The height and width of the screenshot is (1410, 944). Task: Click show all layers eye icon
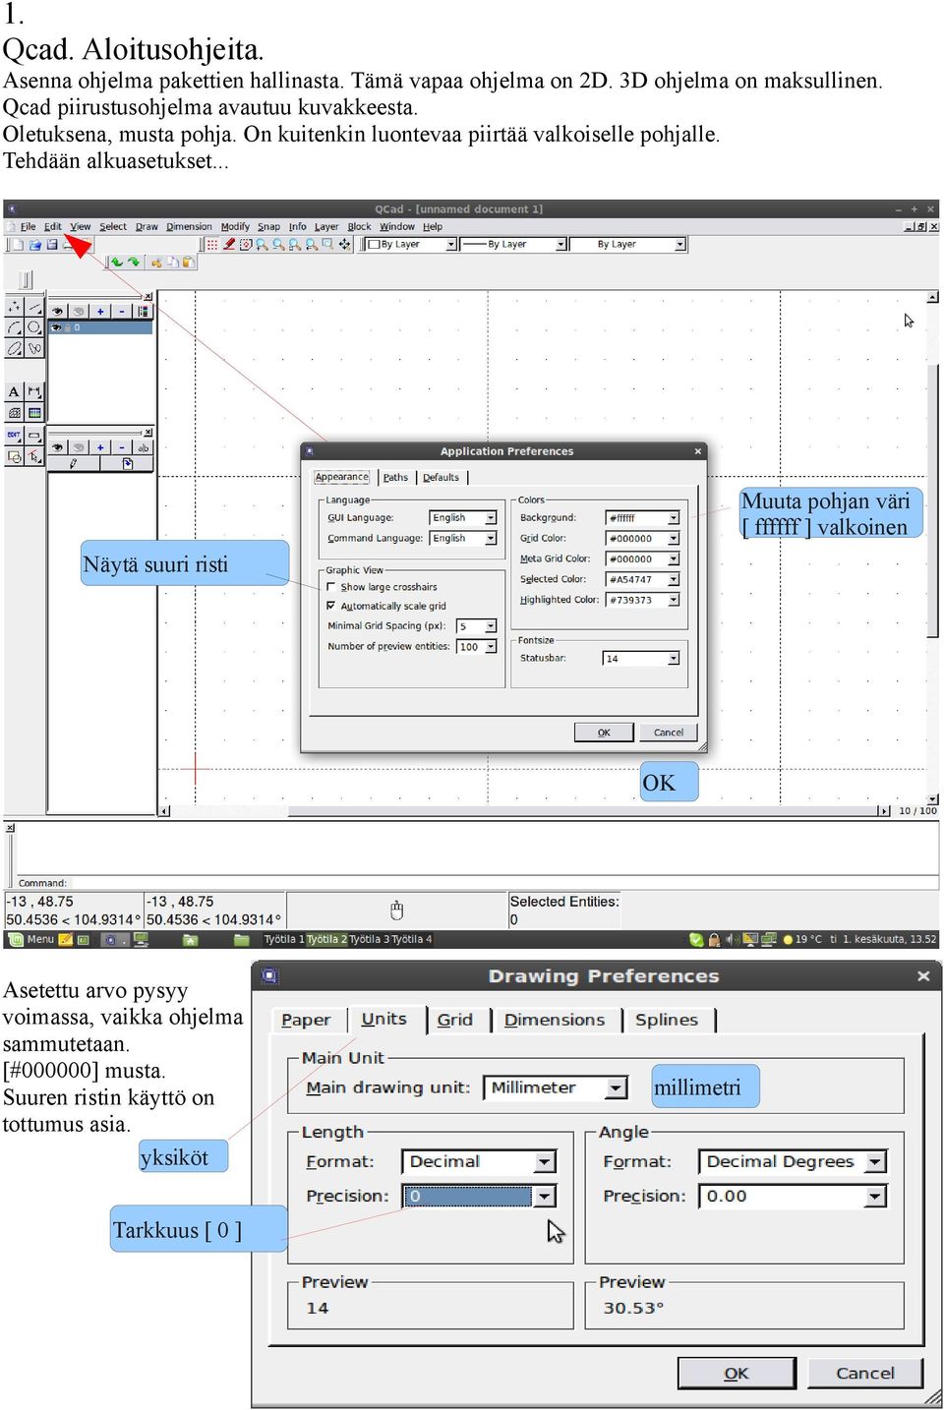pyautogui.click(x=57, y=312)
